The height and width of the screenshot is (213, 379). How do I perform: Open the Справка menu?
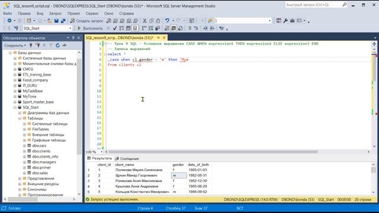126,13
